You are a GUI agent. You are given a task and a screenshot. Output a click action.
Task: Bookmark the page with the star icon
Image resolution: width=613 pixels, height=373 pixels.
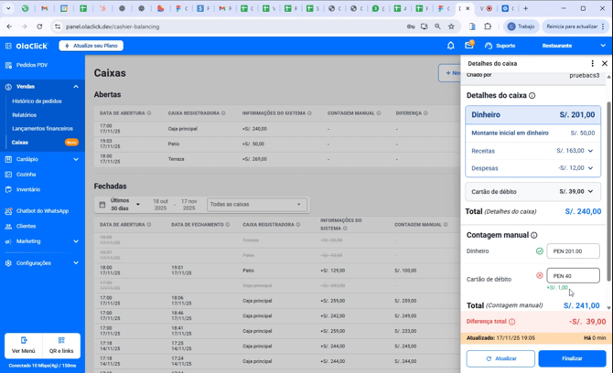tap(451, 27)
